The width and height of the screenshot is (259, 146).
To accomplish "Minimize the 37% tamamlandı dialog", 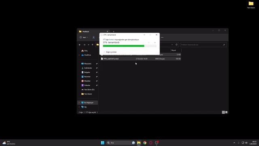I will point(144,35).
